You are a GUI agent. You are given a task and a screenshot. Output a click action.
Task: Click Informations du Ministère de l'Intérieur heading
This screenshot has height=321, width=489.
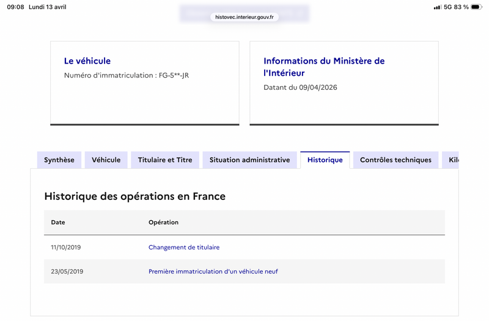(x=324, y=67)
